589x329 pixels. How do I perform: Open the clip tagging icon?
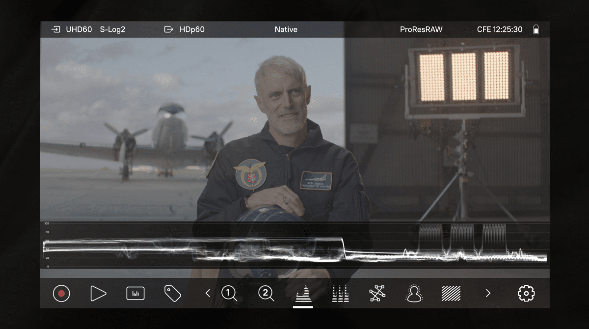pyautogui.click(x=172, y=294)
